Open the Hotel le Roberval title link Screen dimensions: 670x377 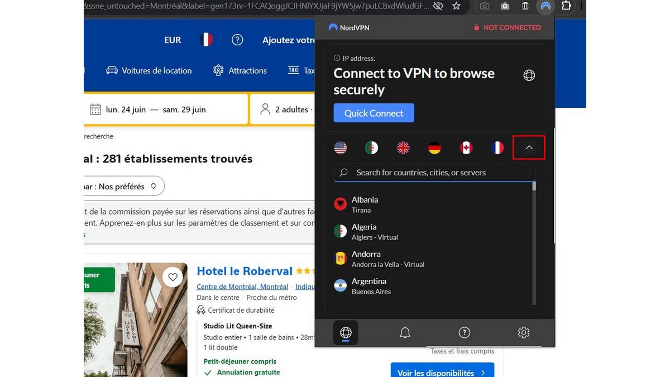click(245, 271)
